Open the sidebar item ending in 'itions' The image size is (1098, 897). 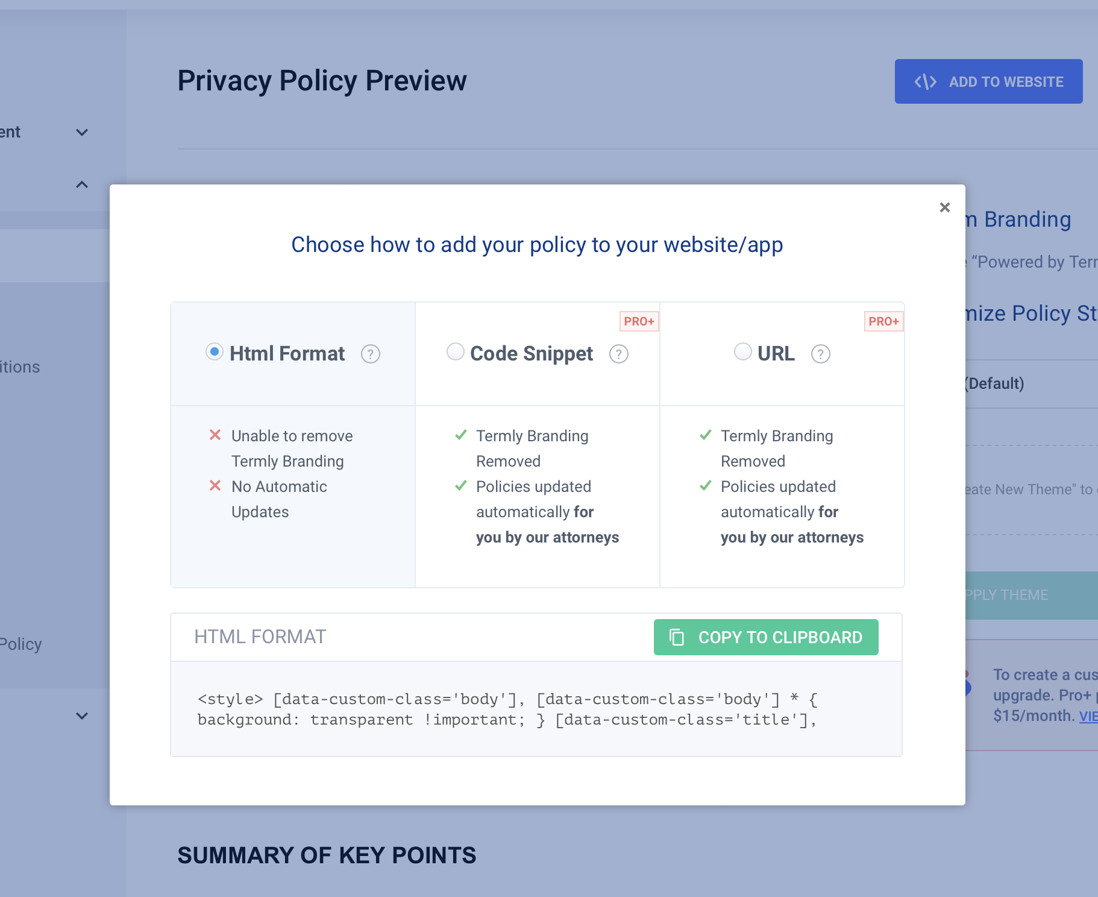[20, 367]
